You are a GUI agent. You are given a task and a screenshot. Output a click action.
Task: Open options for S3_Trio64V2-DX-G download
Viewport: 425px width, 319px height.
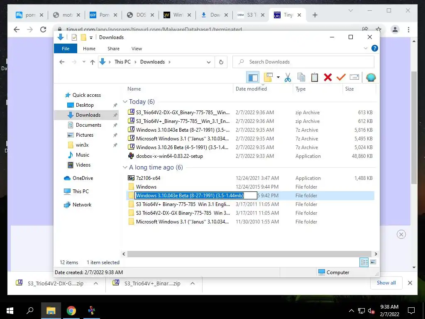96,283
